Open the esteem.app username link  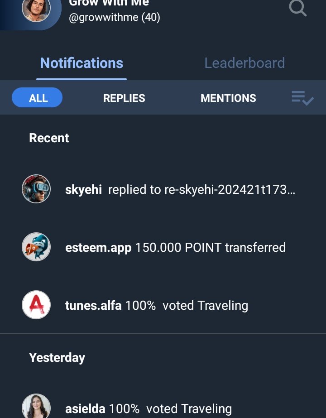click(98, 248)
